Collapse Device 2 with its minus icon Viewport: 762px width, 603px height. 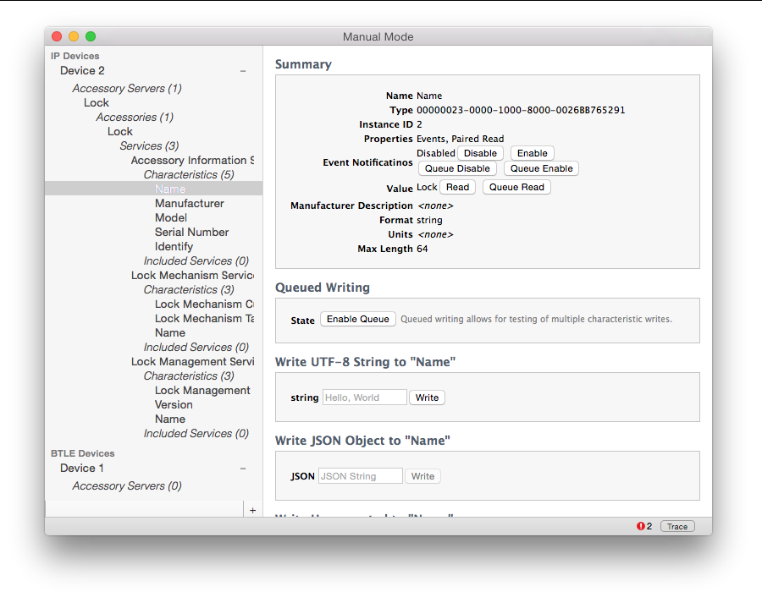coord(243,71)
